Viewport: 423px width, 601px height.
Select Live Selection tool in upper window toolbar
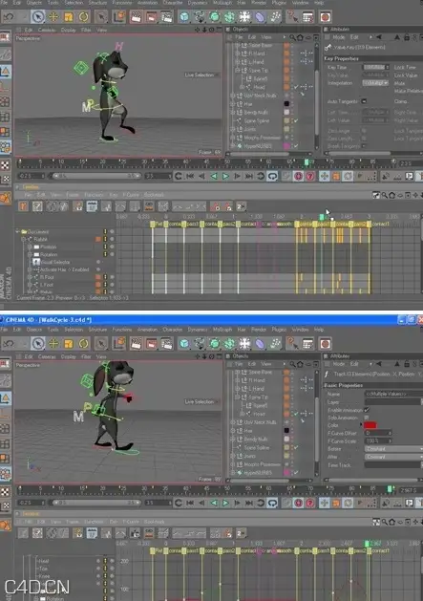coord(37,16)
